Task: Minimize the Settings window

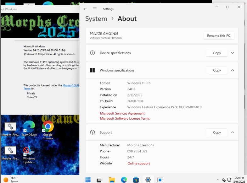Action: [216, 7]
